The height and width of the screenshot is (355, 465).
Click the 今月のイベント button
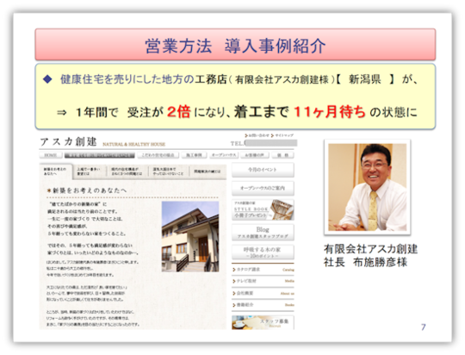click(x=263, y=170)
